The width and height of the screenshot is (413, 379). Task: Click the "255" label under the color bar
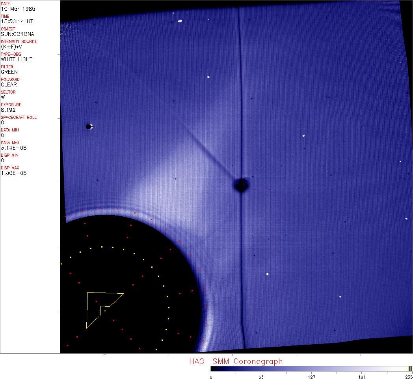[408, 377]
